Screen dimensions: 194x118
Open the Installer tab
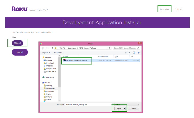[165, 9]
